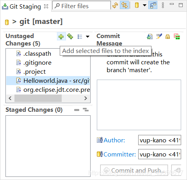Click Add all files to index icon
Viewport: 187px width, 180px height.
tap(70, 36)
